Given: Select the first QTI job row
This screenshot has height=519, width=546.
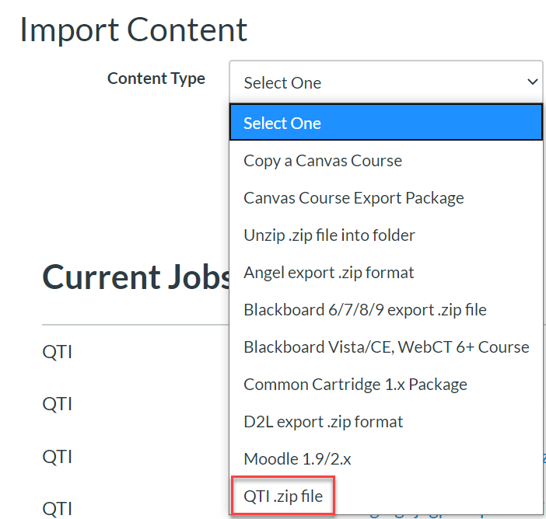Looking at the screenshot, I should 58,352.
